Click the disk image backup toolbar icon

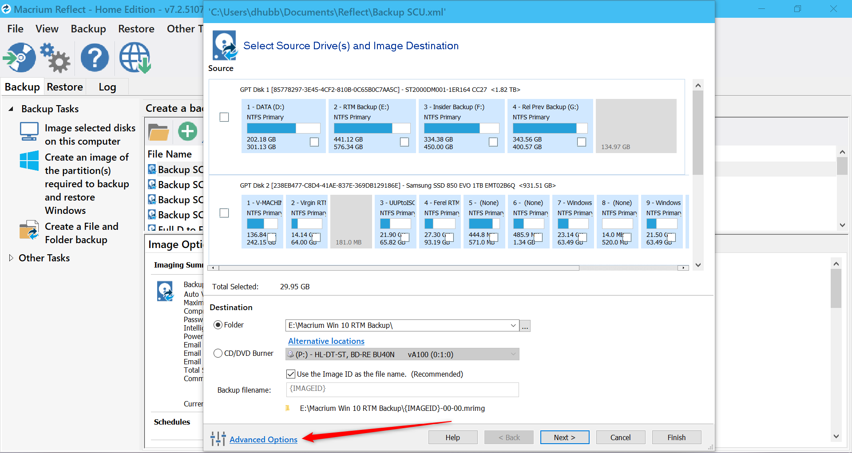pyautogui.click(x=20, y=58)
